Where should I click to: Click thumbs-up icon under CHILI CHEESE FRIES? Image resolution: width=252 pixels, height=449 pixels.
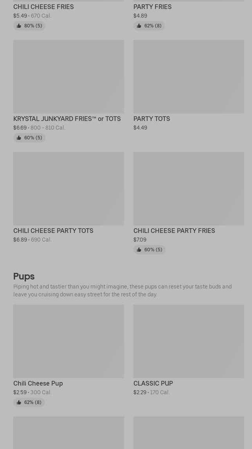[19, 26]
